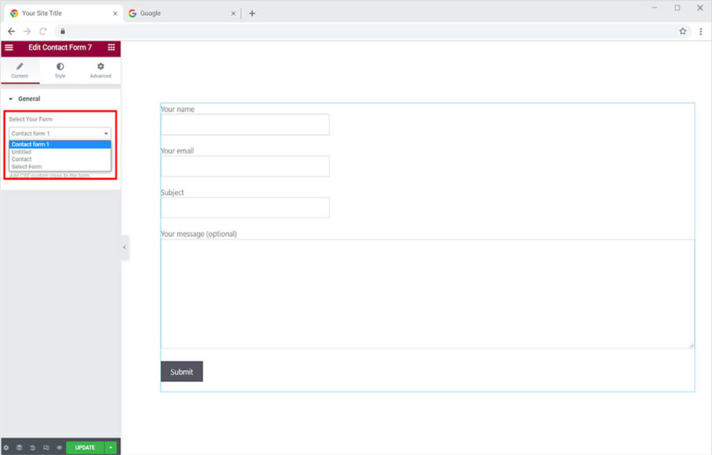Screen dimensions: 712x455
Task: Open the Navigator layers icon
Action: pyautogui.click(x=19, y=448)
